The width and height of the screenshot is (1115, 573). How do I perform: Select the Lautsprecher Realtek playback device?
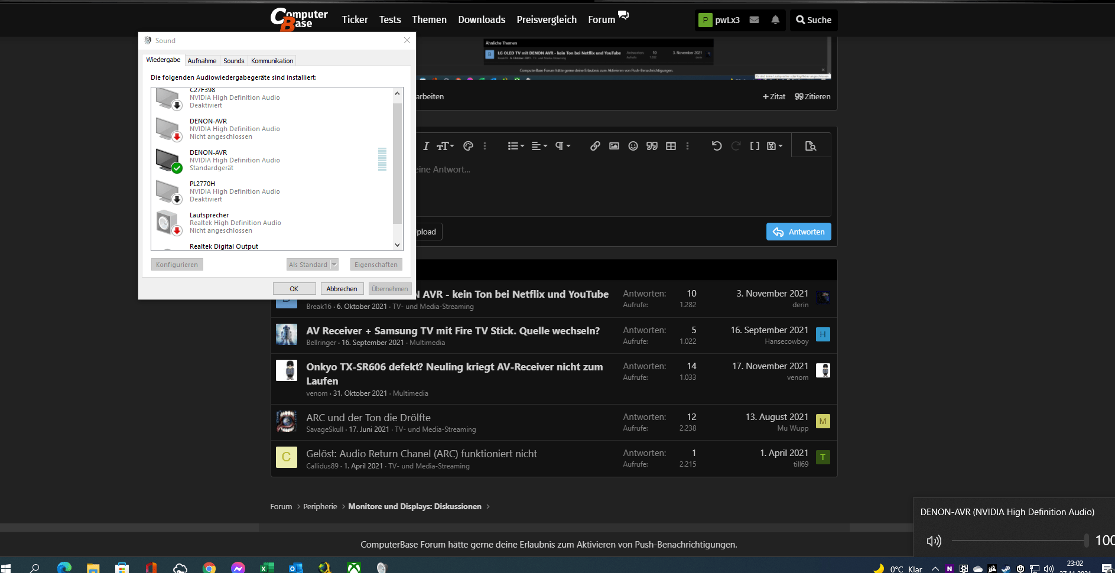273,223
